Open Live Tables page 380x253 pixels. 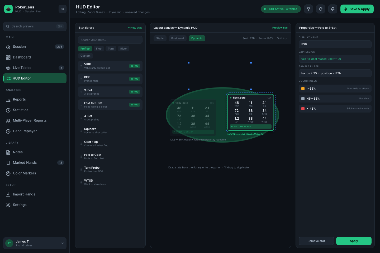tap(35, 68)
